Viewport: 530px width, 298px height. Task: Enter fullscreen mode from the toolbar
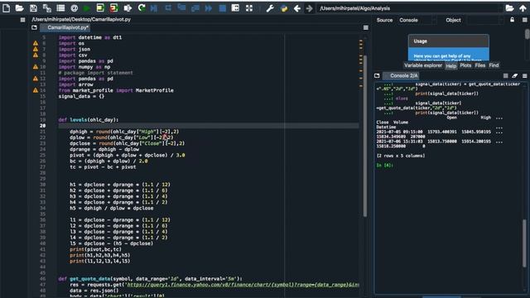pyautogui.click(x=249, y=8)
